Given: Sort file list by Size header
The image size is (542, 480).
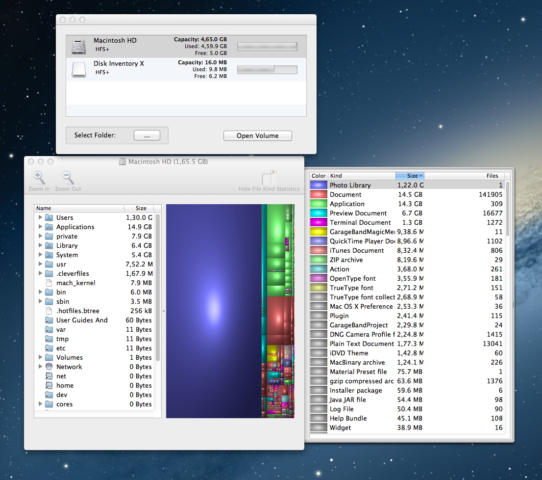Looking at the screenshot, I should pos(139,208).
